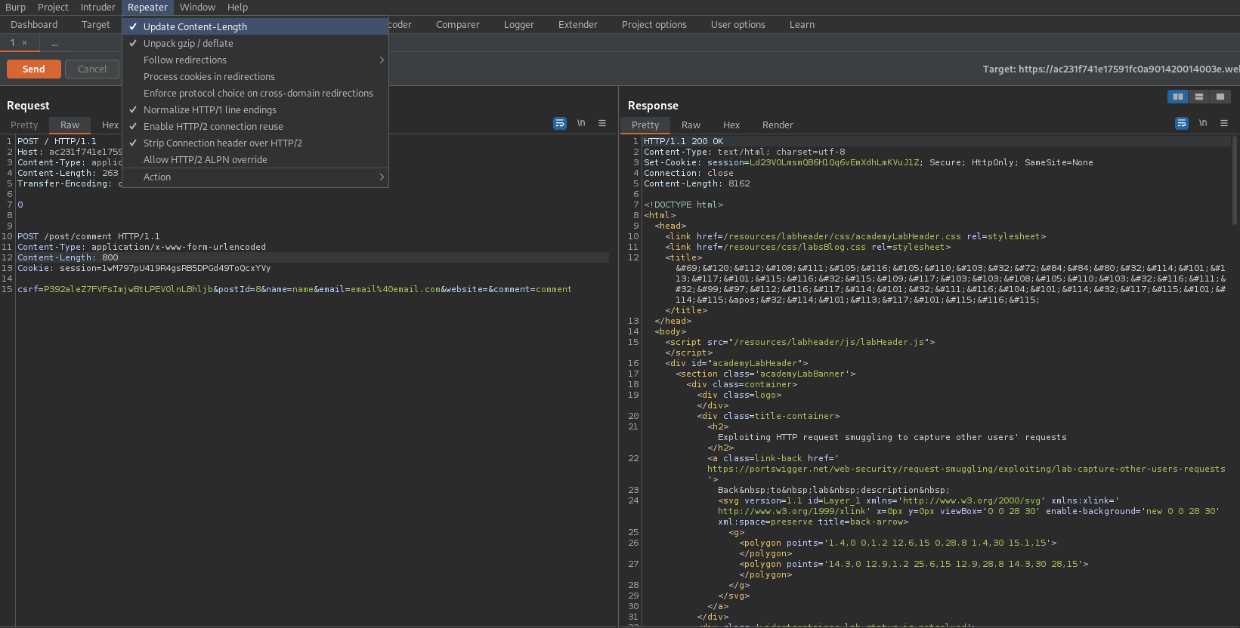Expand the Follow redirections submenu
The width and height of the screenshot is (1240, 628).
click(255, 60)
